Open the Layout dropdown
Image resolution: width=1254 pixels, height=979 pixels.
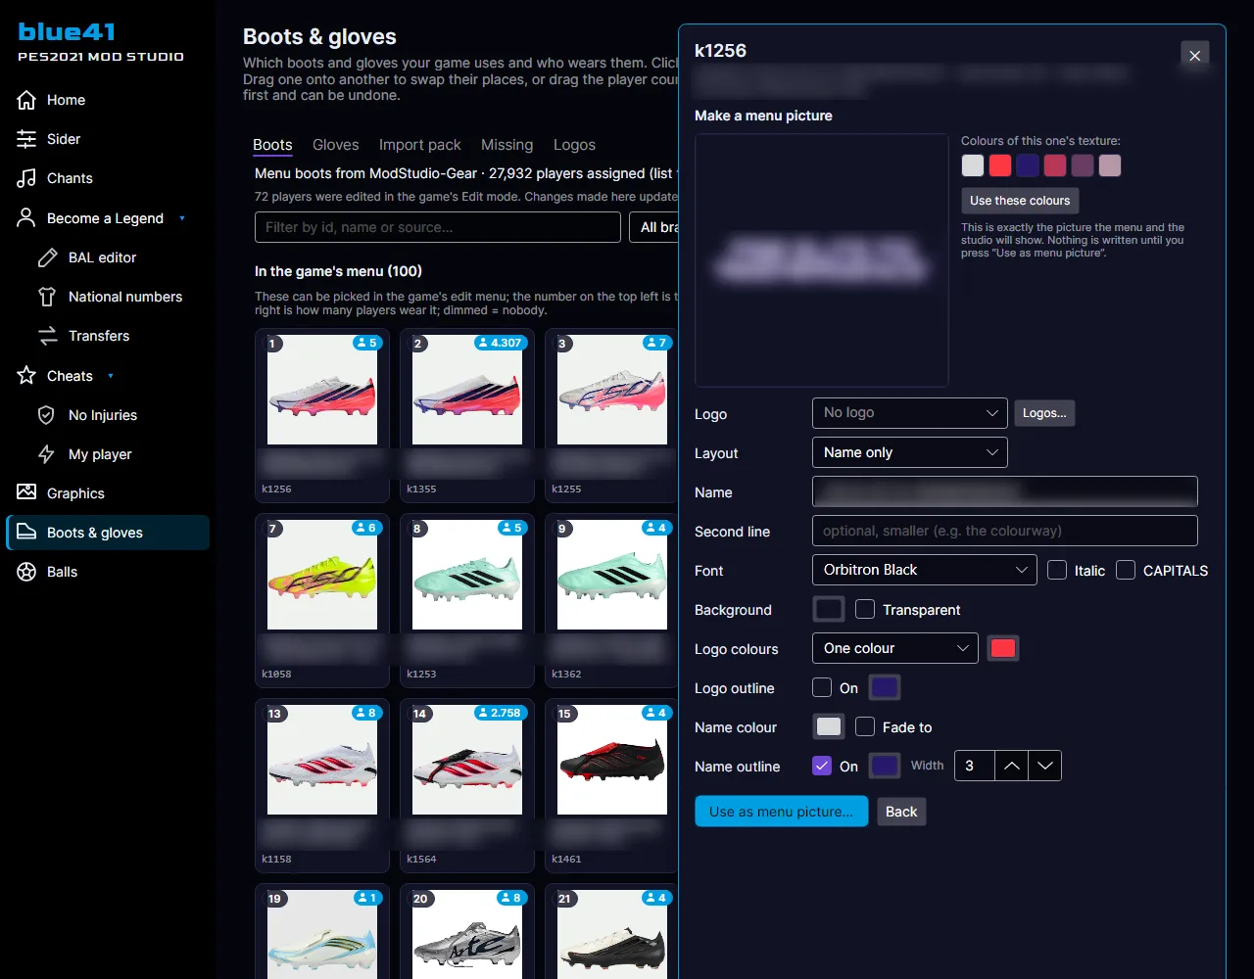910,452
